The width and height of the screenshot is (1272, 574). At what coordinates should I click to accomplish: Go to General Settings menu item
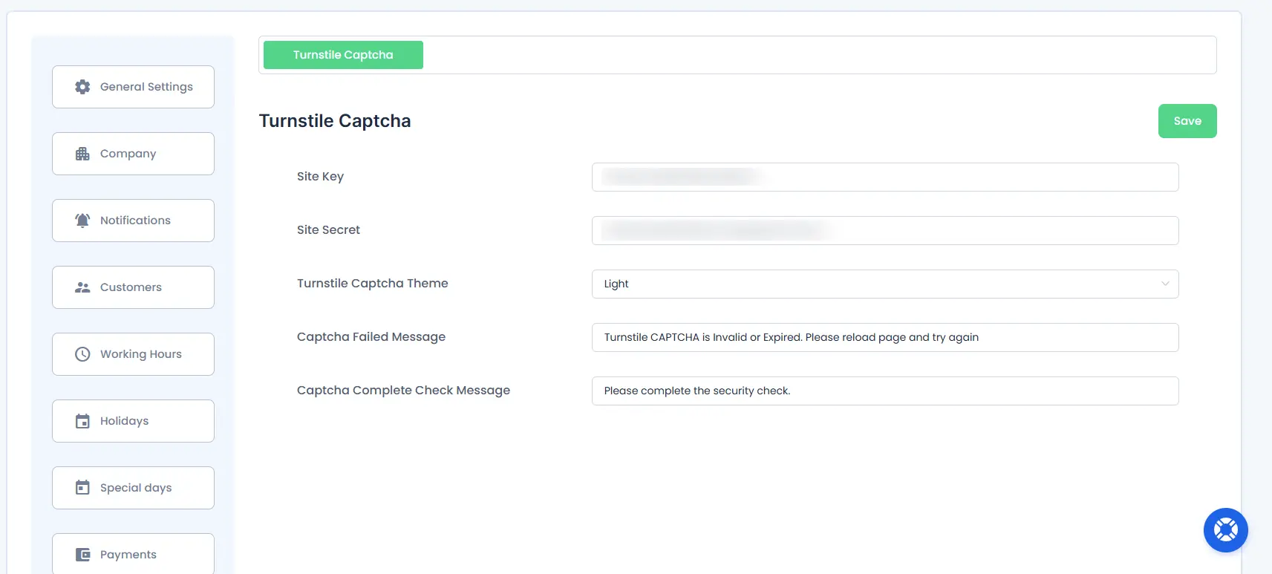133,87
